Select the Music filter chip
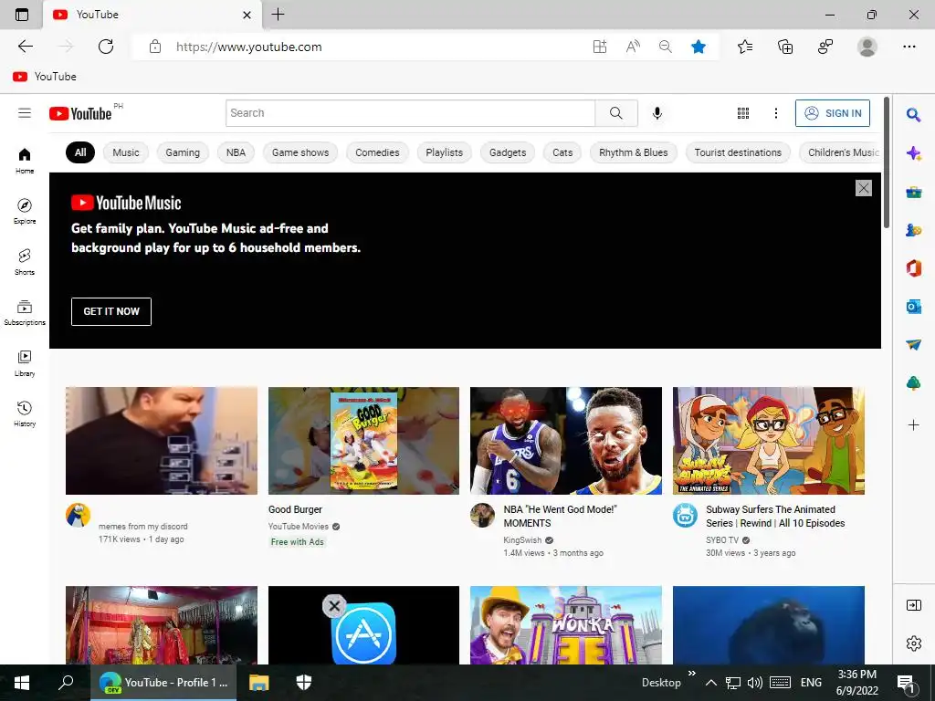This screenshot has width=935, height=701. pyautogui.click(x=126, y=152)
